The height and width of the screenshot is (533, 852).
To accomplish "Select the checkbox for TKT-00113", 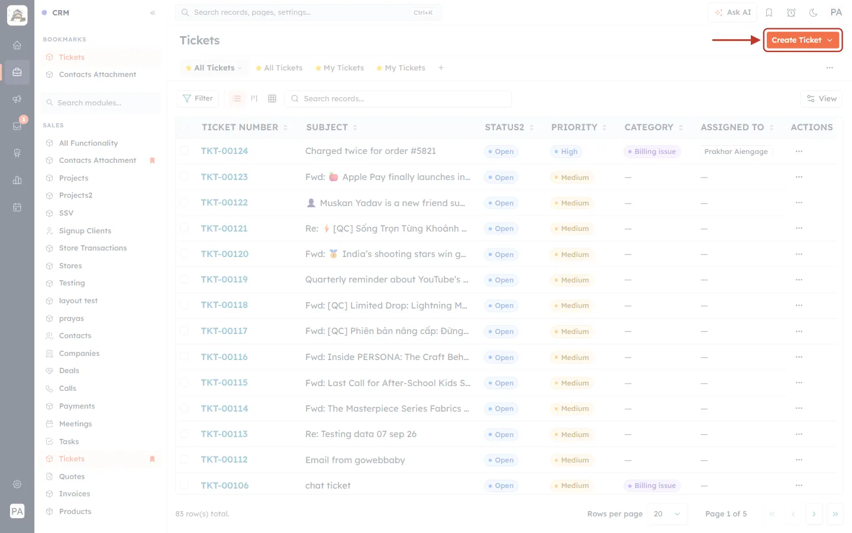I will [184, 434].
